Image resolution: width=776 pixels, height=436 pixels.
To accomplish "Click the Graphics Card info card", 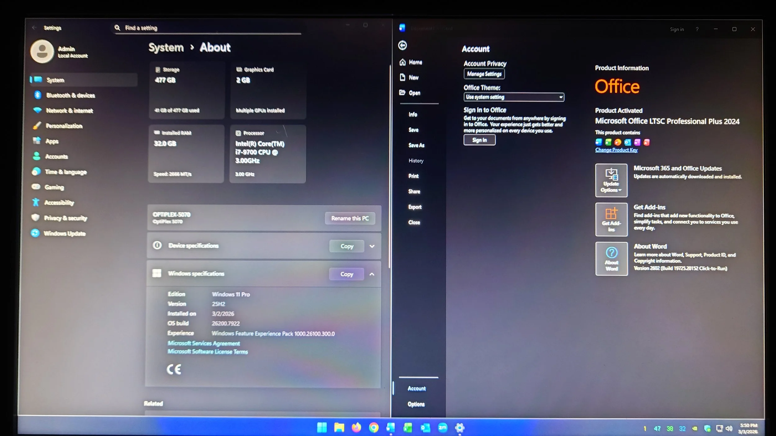I will click(x=268, y=90).
